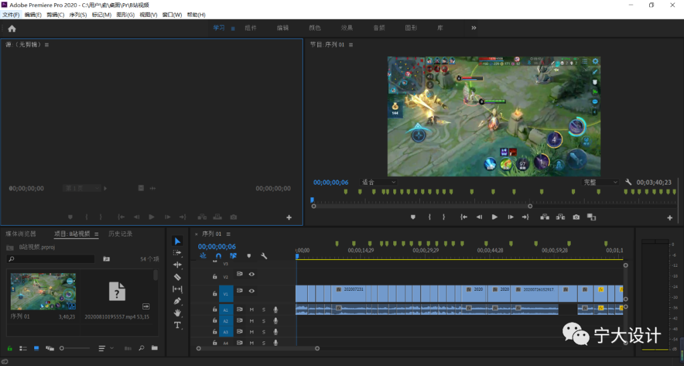Open playback resolution dropdown 完整
Viewport: 684px width, 366px height.
[600, 182]
